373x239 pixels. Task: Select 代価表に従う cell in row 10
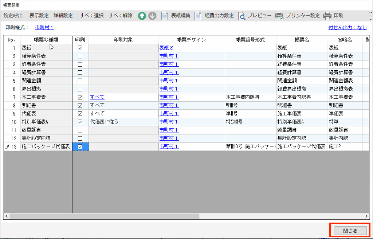click(124, 122)
